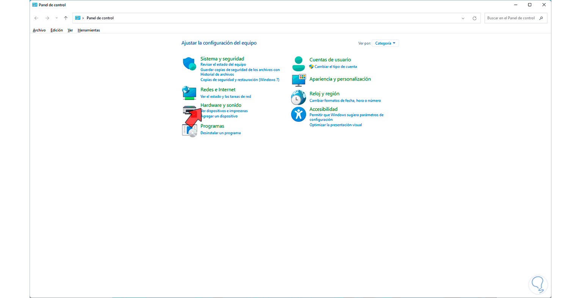
Task: Refresh the Panel de control view
Action: coord(474,18)
